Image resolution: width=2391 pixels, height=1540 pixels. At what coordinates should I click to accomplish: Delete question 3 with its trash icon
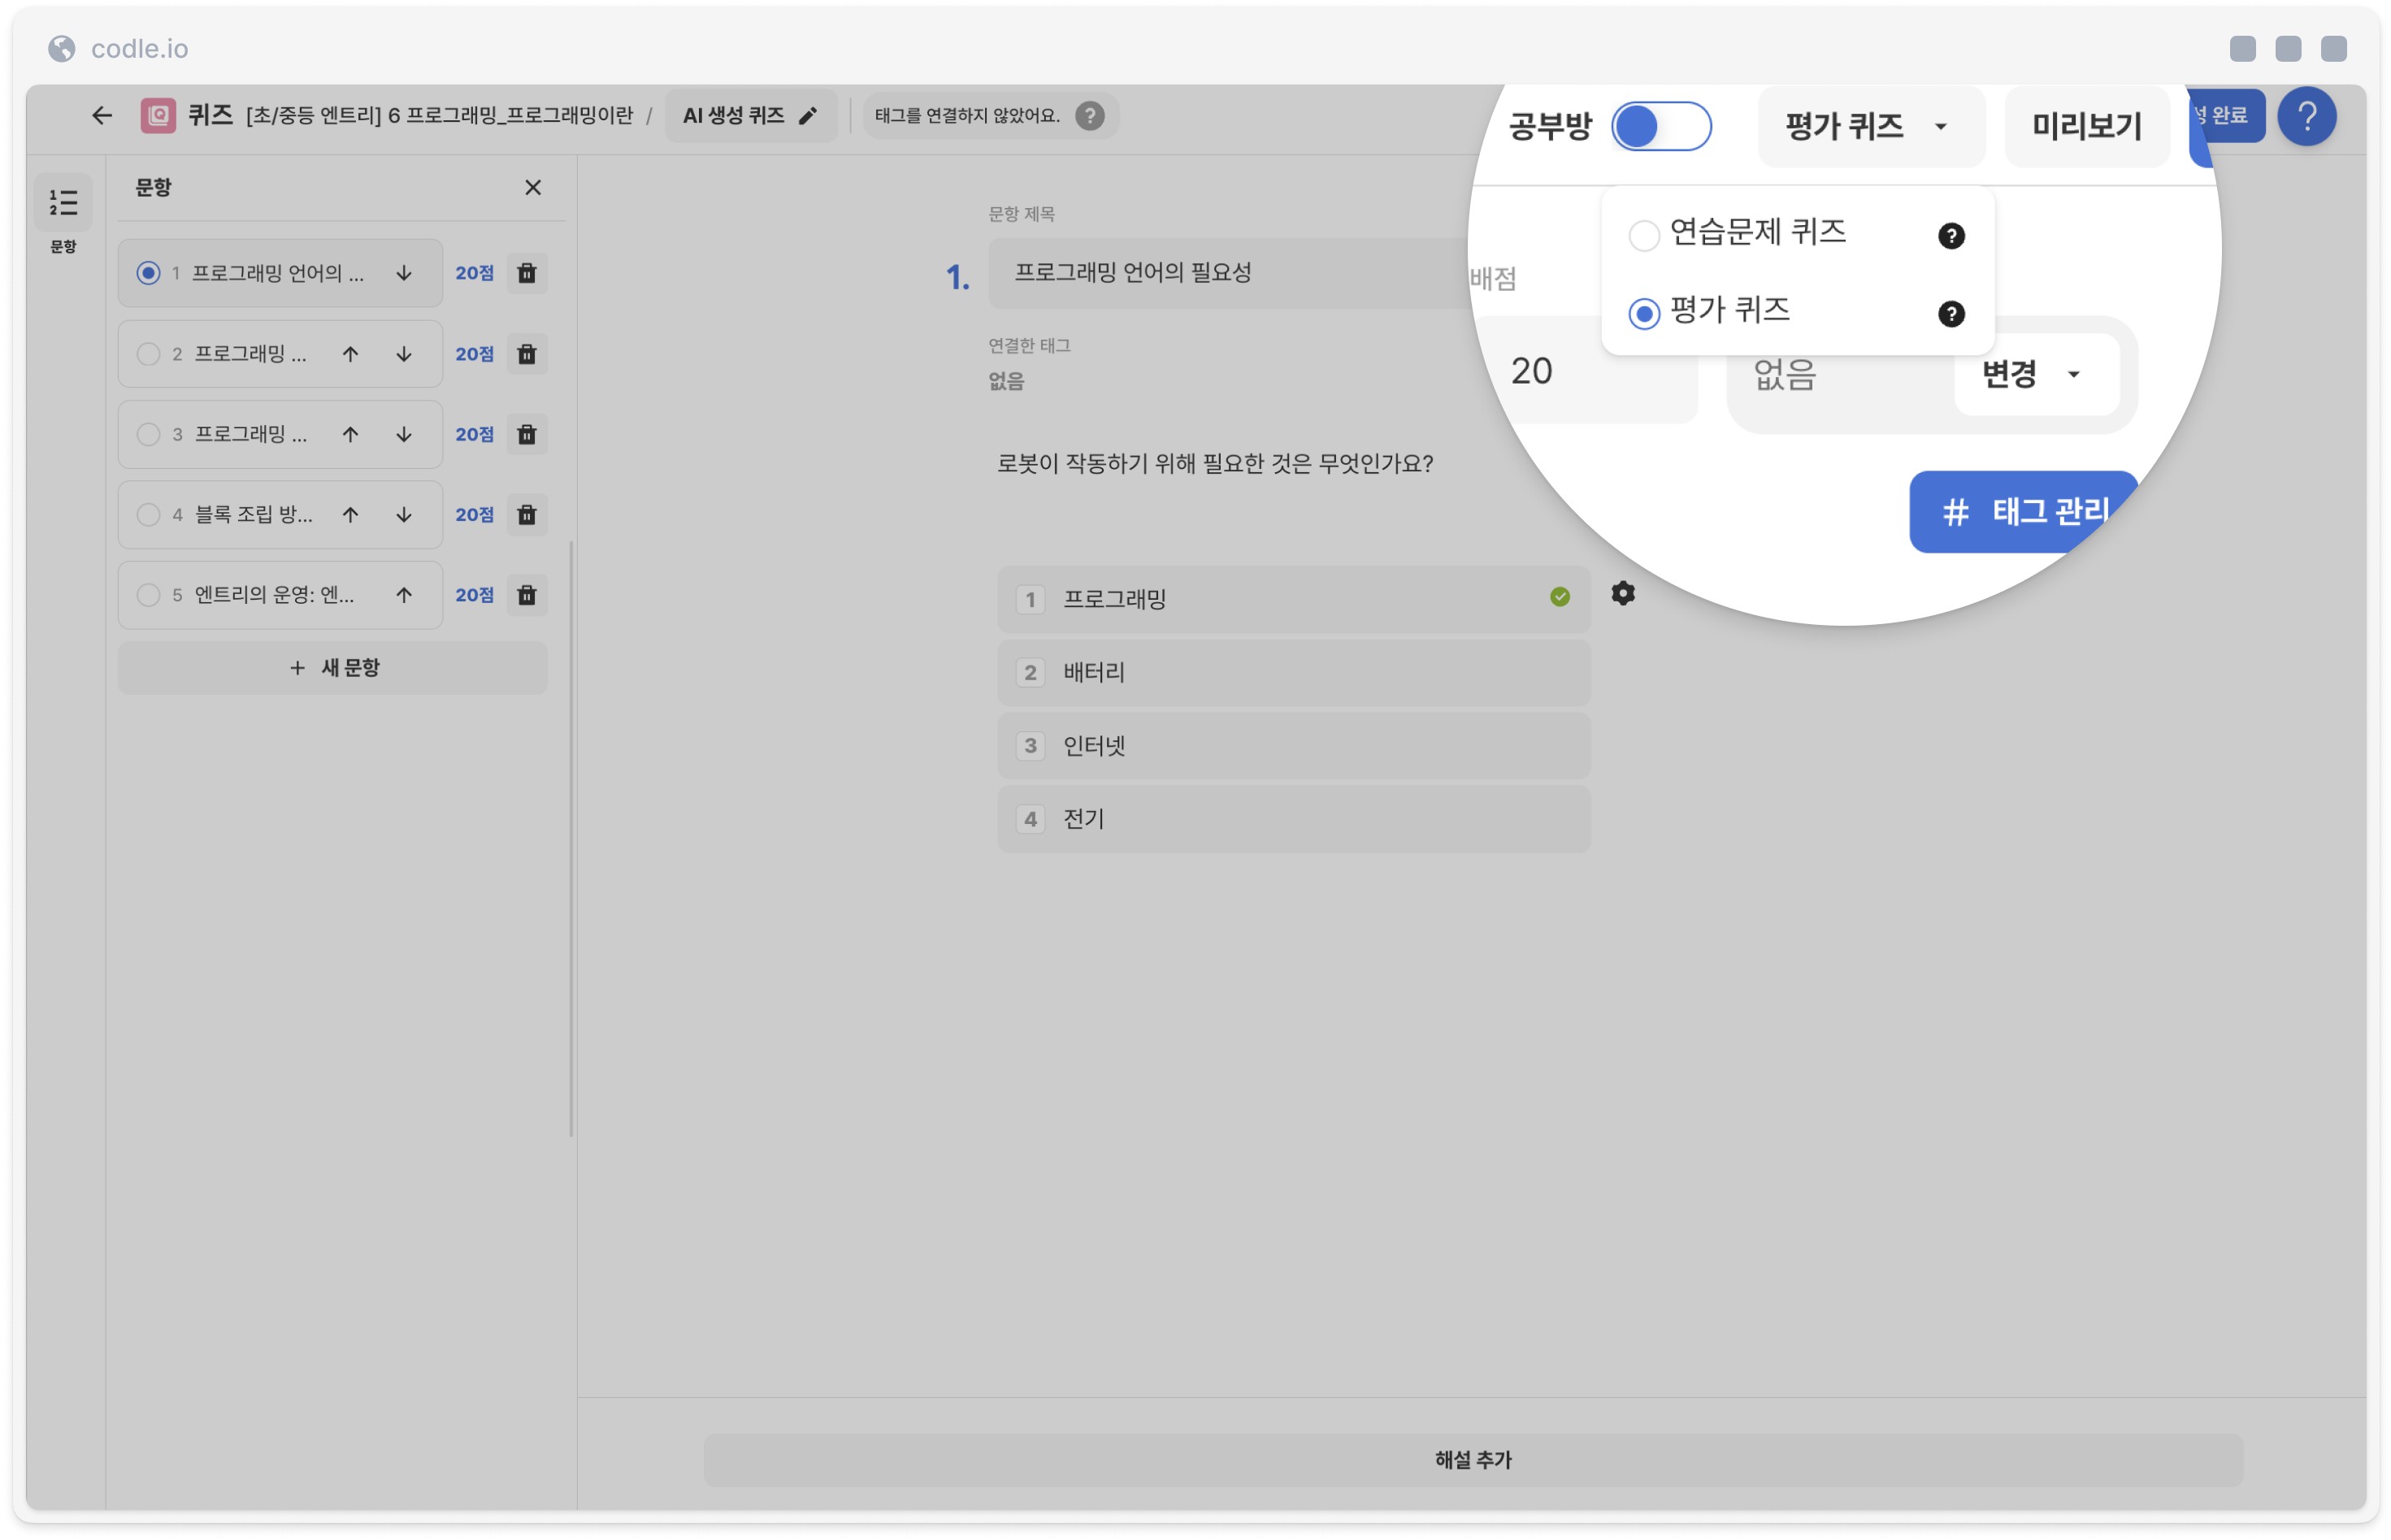(526, 434)
